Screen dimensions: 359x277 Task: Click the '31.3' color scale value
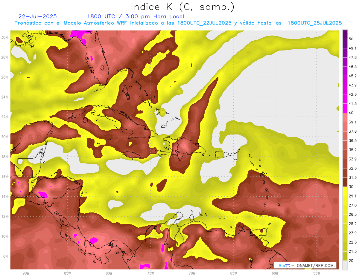[x=352, y=177]
